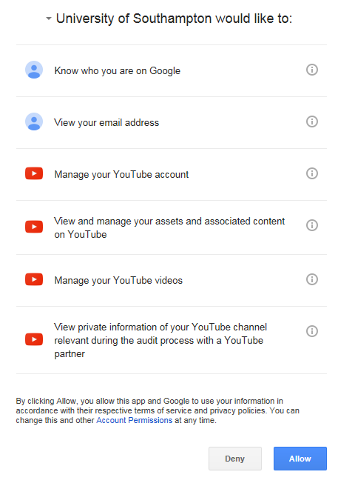Show info for View your email address
Image resolution: width=355 pixels, height=486 pixels.
pos(311,121)
